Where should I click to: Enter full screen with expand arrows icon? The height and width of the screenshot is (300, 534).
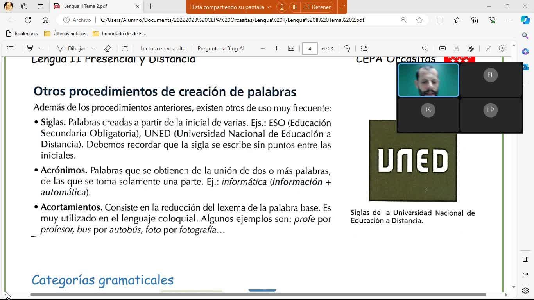(488, 48)
